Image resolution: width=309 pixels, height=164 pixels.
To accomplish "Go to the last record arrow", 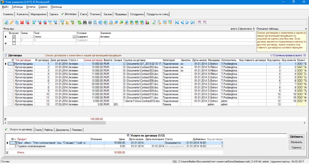I will pyautogui.click(x=192, y=23).
